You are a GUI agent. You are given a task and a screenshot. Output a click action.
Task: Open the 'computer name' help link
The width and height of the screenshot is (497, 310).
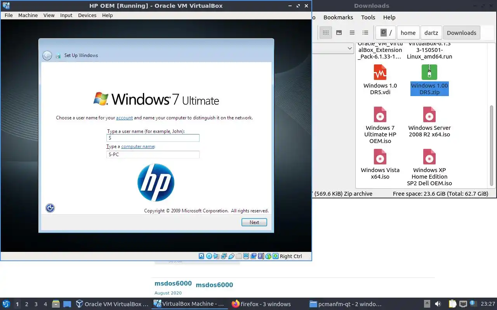coord(138,146)
